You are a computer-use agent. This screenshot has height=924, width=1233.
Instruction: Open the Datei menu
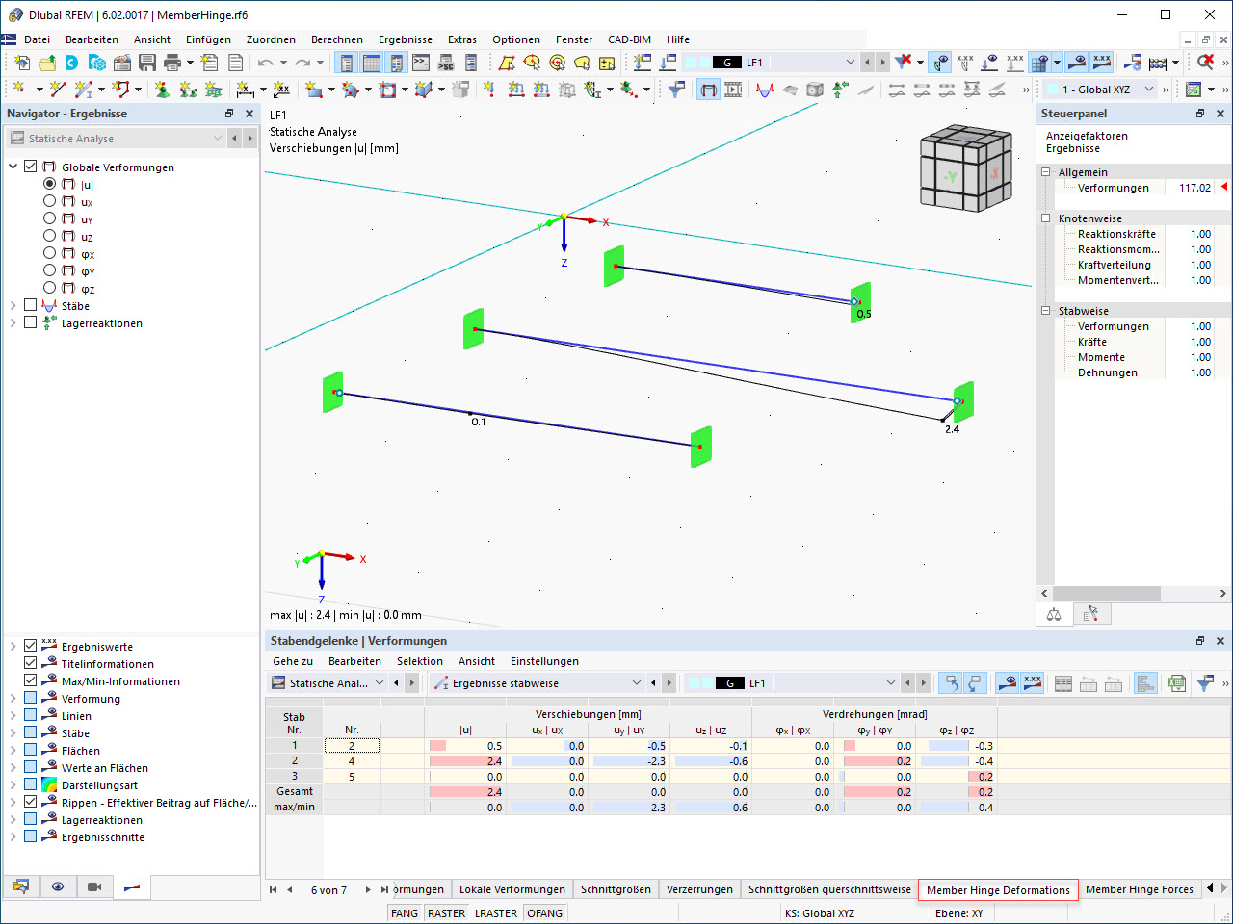[x=38, y=39]
